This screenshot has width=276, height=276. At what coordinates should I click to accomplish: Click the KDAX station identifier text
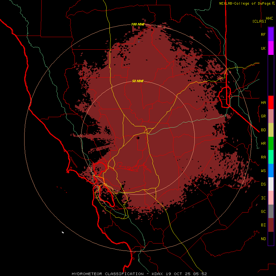click(157, 274)
